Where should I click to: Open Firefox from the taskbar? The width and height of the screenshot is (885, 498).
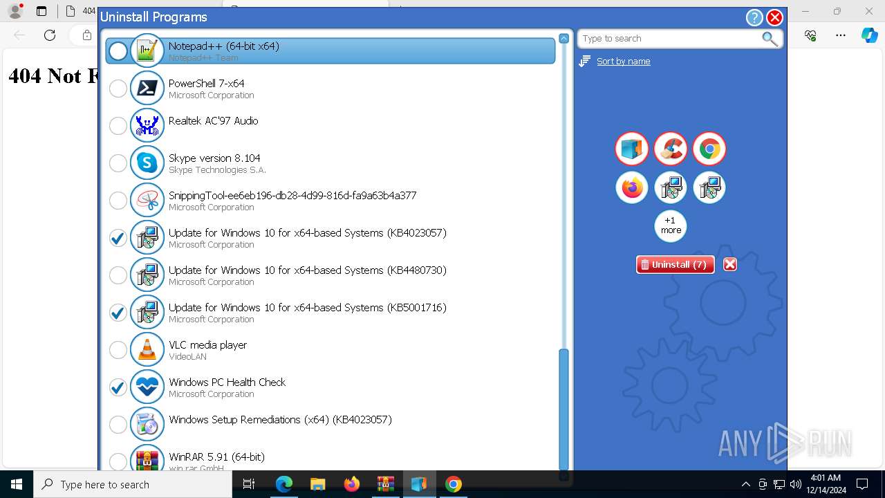click(x=351, y=484)
